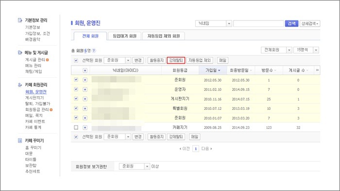This screenshot has height=191, width=340.
Task: Open 배경음악 in the sidebar
Action: pyautogui.click(x=33, y=39)
